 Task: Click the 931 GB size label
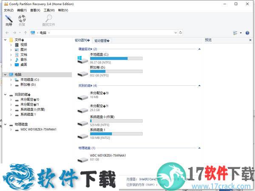(94, 160)
